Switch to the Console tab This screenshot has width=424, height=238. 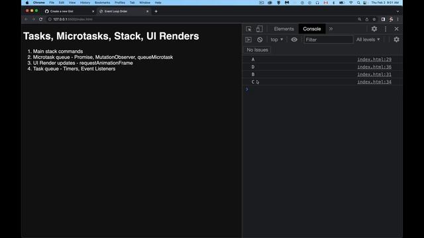312,29
